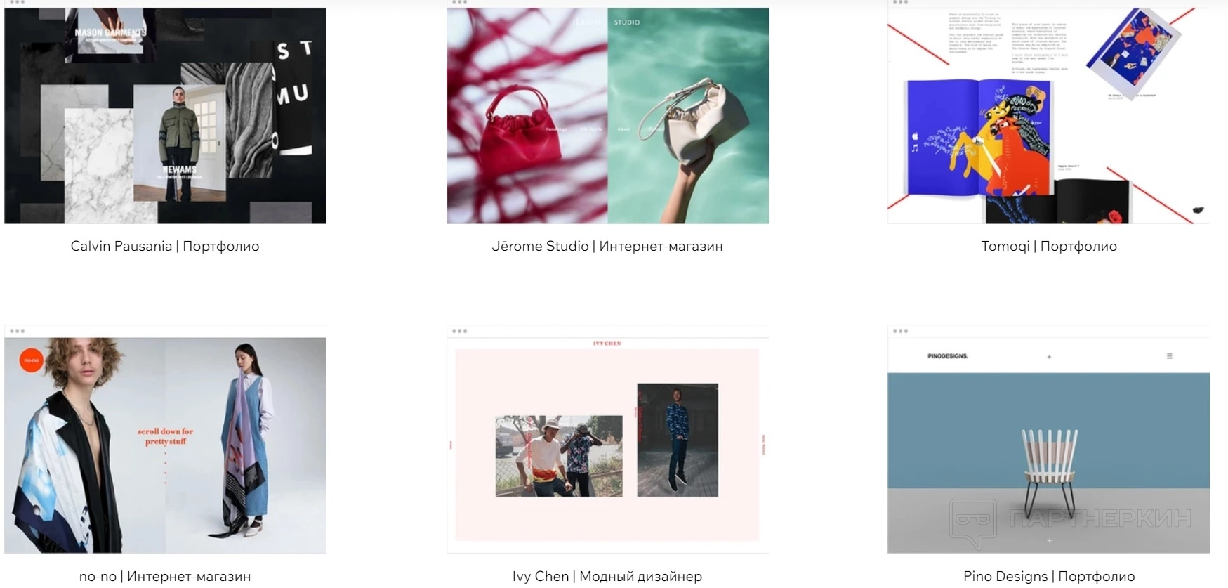Click the 'Ivy Chen | Модный дизайнер' caption
This screenshot has width=1228, height=588.
pos(607,576)
